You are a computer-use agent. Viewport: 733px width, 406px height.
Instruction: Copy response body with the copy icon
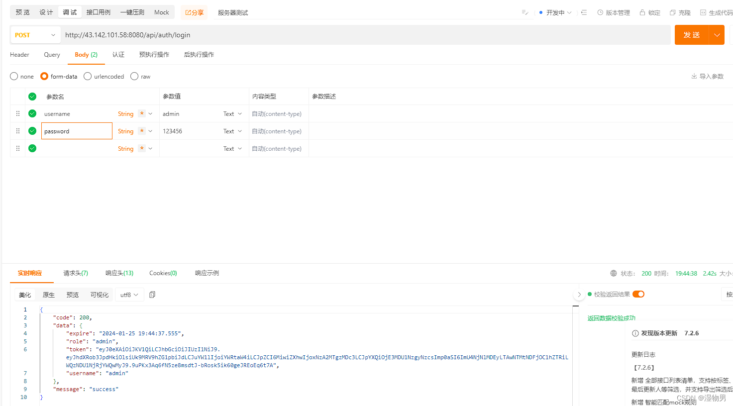152,295
